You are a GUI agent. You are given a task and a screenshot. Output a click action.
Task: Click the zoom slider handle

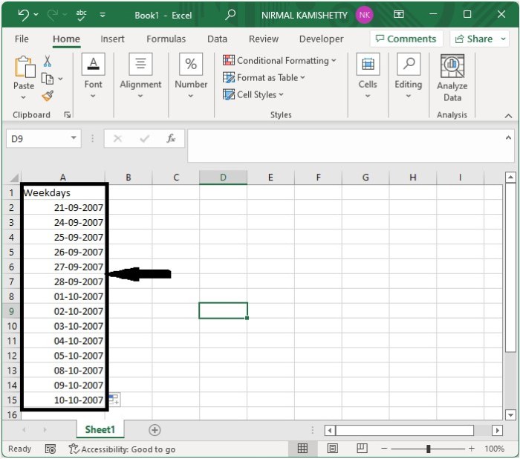point(428,449)
